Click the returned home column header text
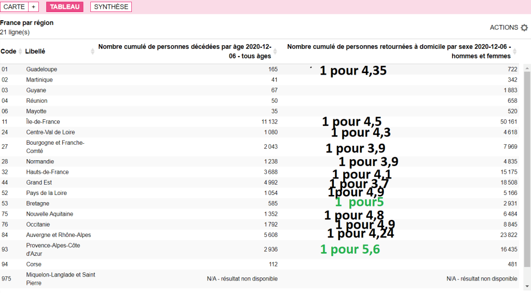 click(399, 51)
